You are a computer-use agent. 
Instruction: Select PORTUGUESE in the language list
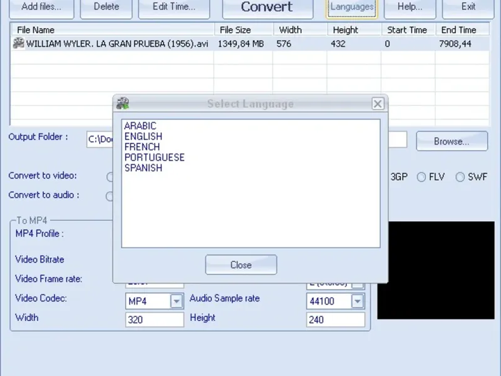click(x=154, y=157)
